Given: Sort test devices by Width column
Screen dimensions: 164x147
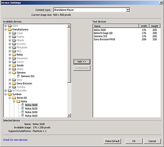Looking at the screenshot, I should (x=144, y=26).
